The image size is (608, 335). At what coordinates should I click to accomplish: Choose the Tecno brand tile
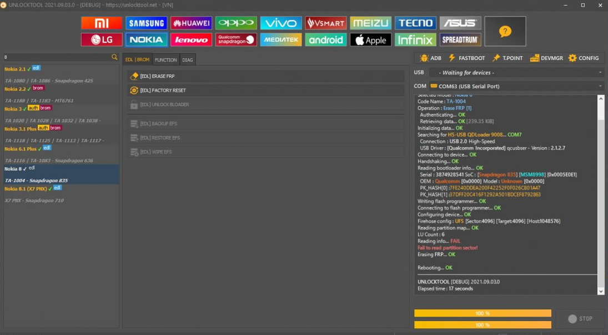coord(415,23)
